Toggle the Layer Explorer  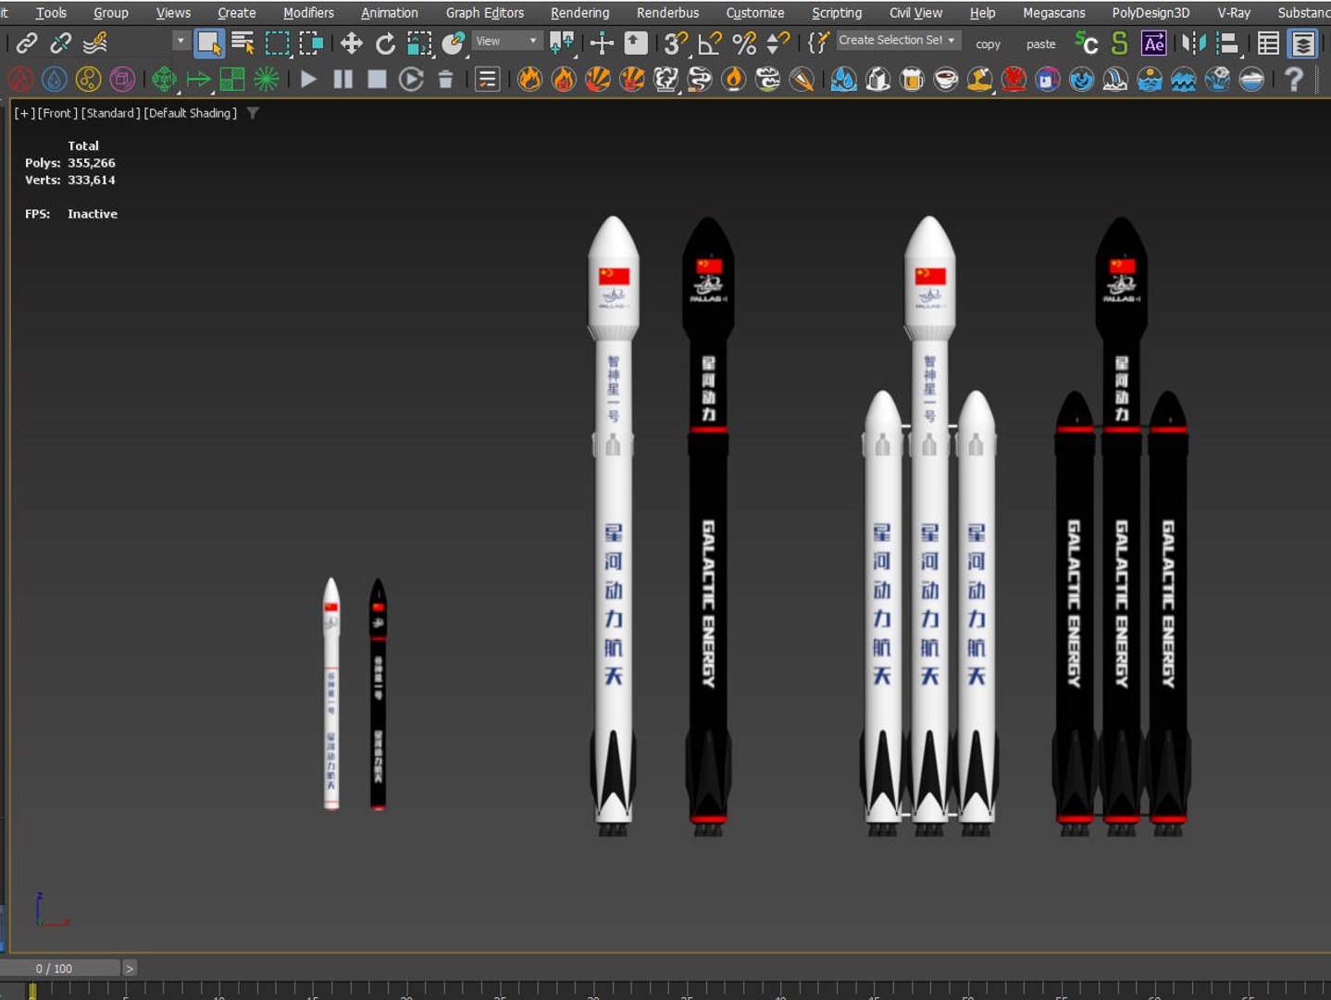1303,43
